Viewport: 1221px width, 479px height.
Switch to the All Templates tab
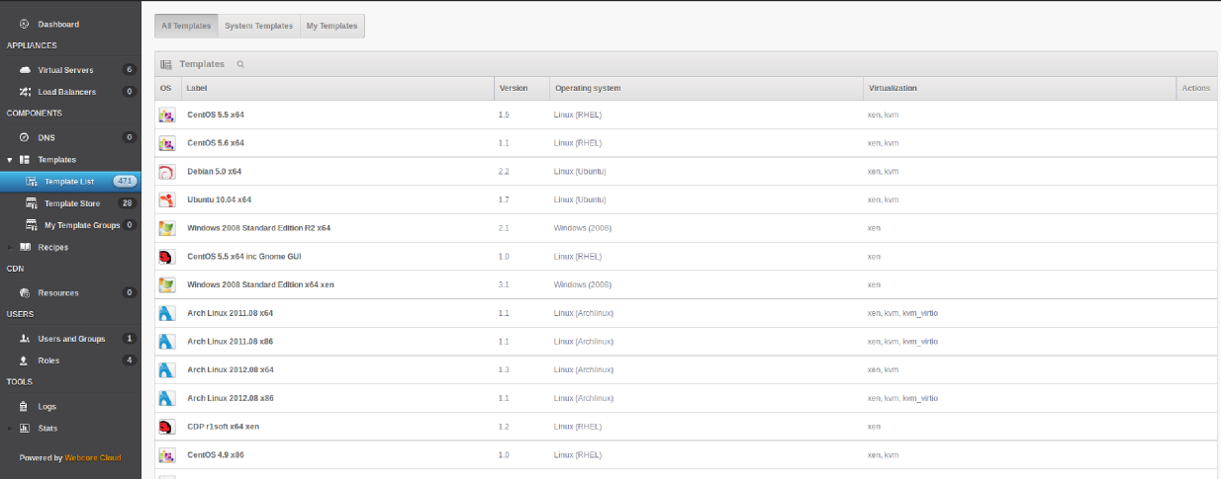click(x=186, y=26)
